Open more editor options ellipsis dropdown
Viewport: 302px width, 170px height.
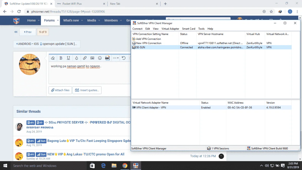click(116, 58)
